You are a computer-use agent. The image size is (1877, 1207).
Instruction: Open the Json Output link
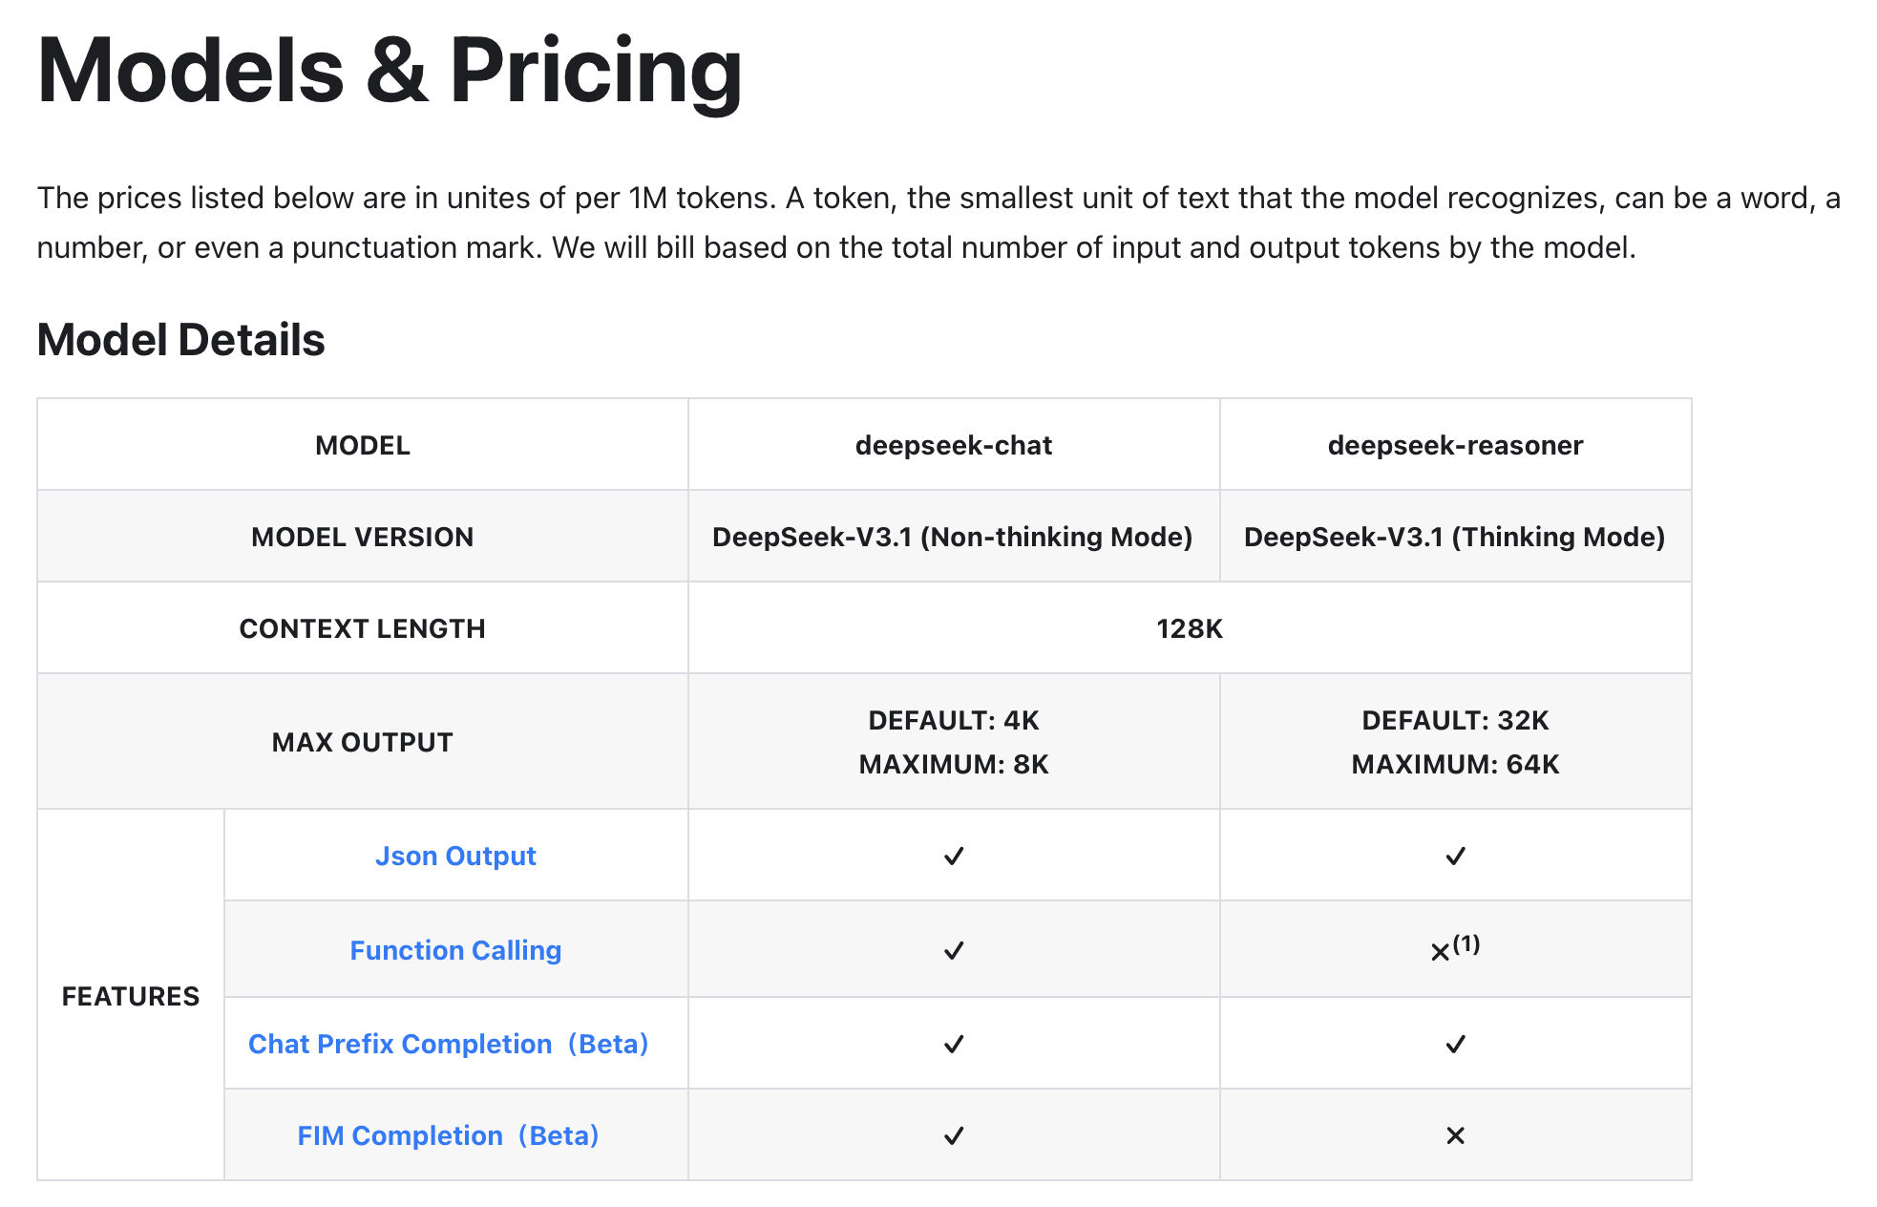point(455,856)
